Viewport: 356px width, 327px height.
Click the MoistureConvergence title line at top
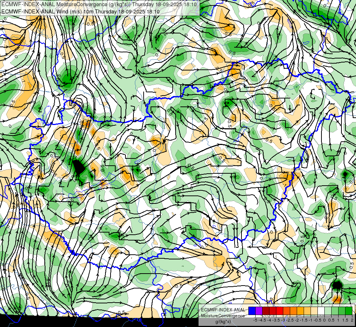[x=99, y=4]
